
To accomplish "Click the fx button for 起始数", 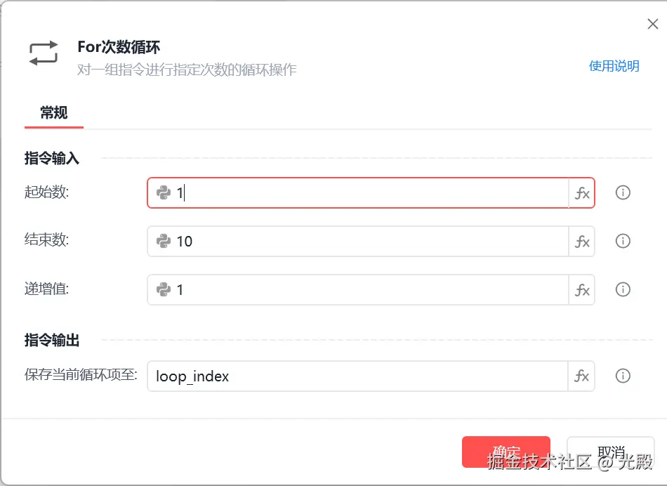I will (x=582, y=193).
